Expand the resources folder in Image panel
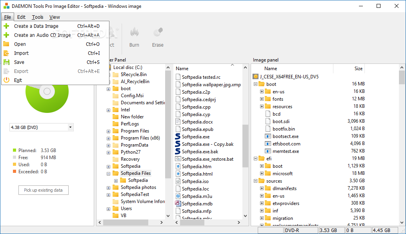This screenshot has height=234, width=406. click(262, 106)
